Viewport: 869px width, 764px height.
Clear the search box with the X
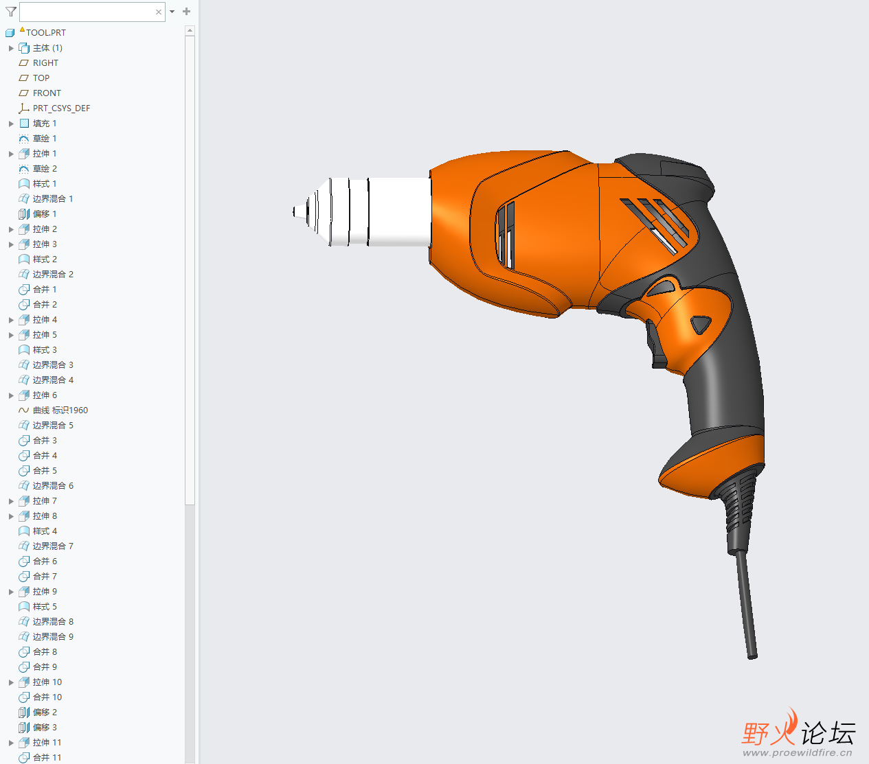coord(159,12)
